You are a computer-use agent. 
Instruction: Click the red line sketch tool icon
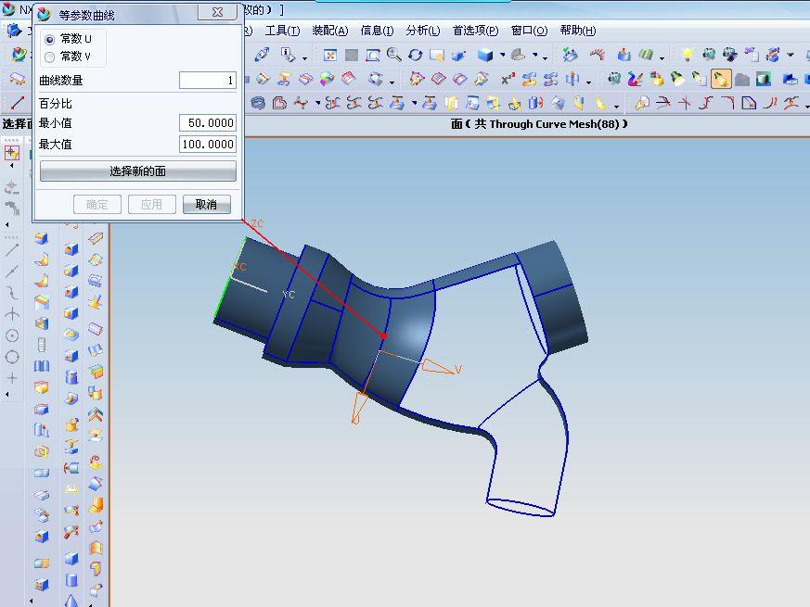pos(18,103)
